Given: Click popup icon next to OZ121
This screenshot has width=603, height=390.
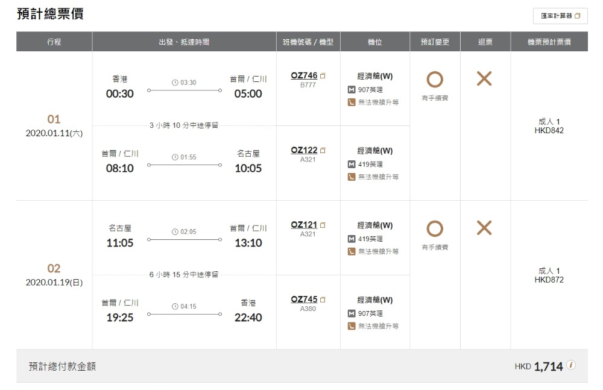Looking at the screenshot, I should (323, 225).
